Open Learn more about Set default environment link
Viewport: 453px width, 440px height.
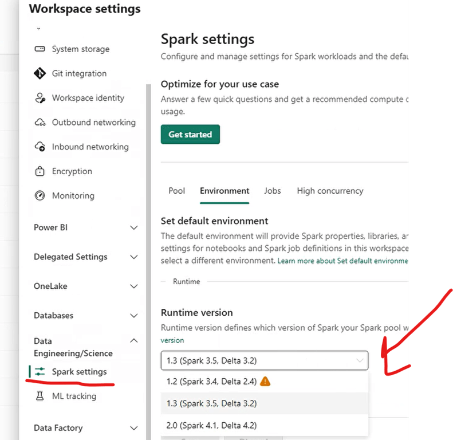coord(342,261)
